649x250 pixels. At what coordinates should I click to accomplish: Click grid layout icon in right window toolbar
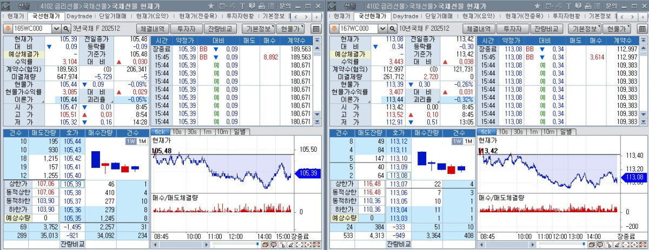coord(642,29)
